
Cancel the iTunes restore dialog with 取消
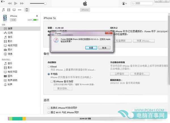[x=104, y=48]
